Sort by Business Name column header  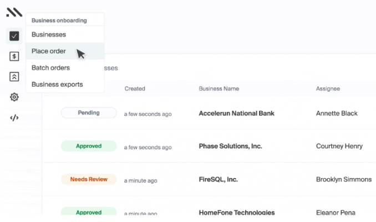point(219,89)
